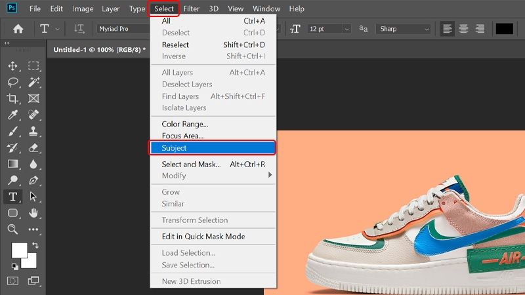Change screen mode icon
The image size is (525, 295).
tap(33, 281)
